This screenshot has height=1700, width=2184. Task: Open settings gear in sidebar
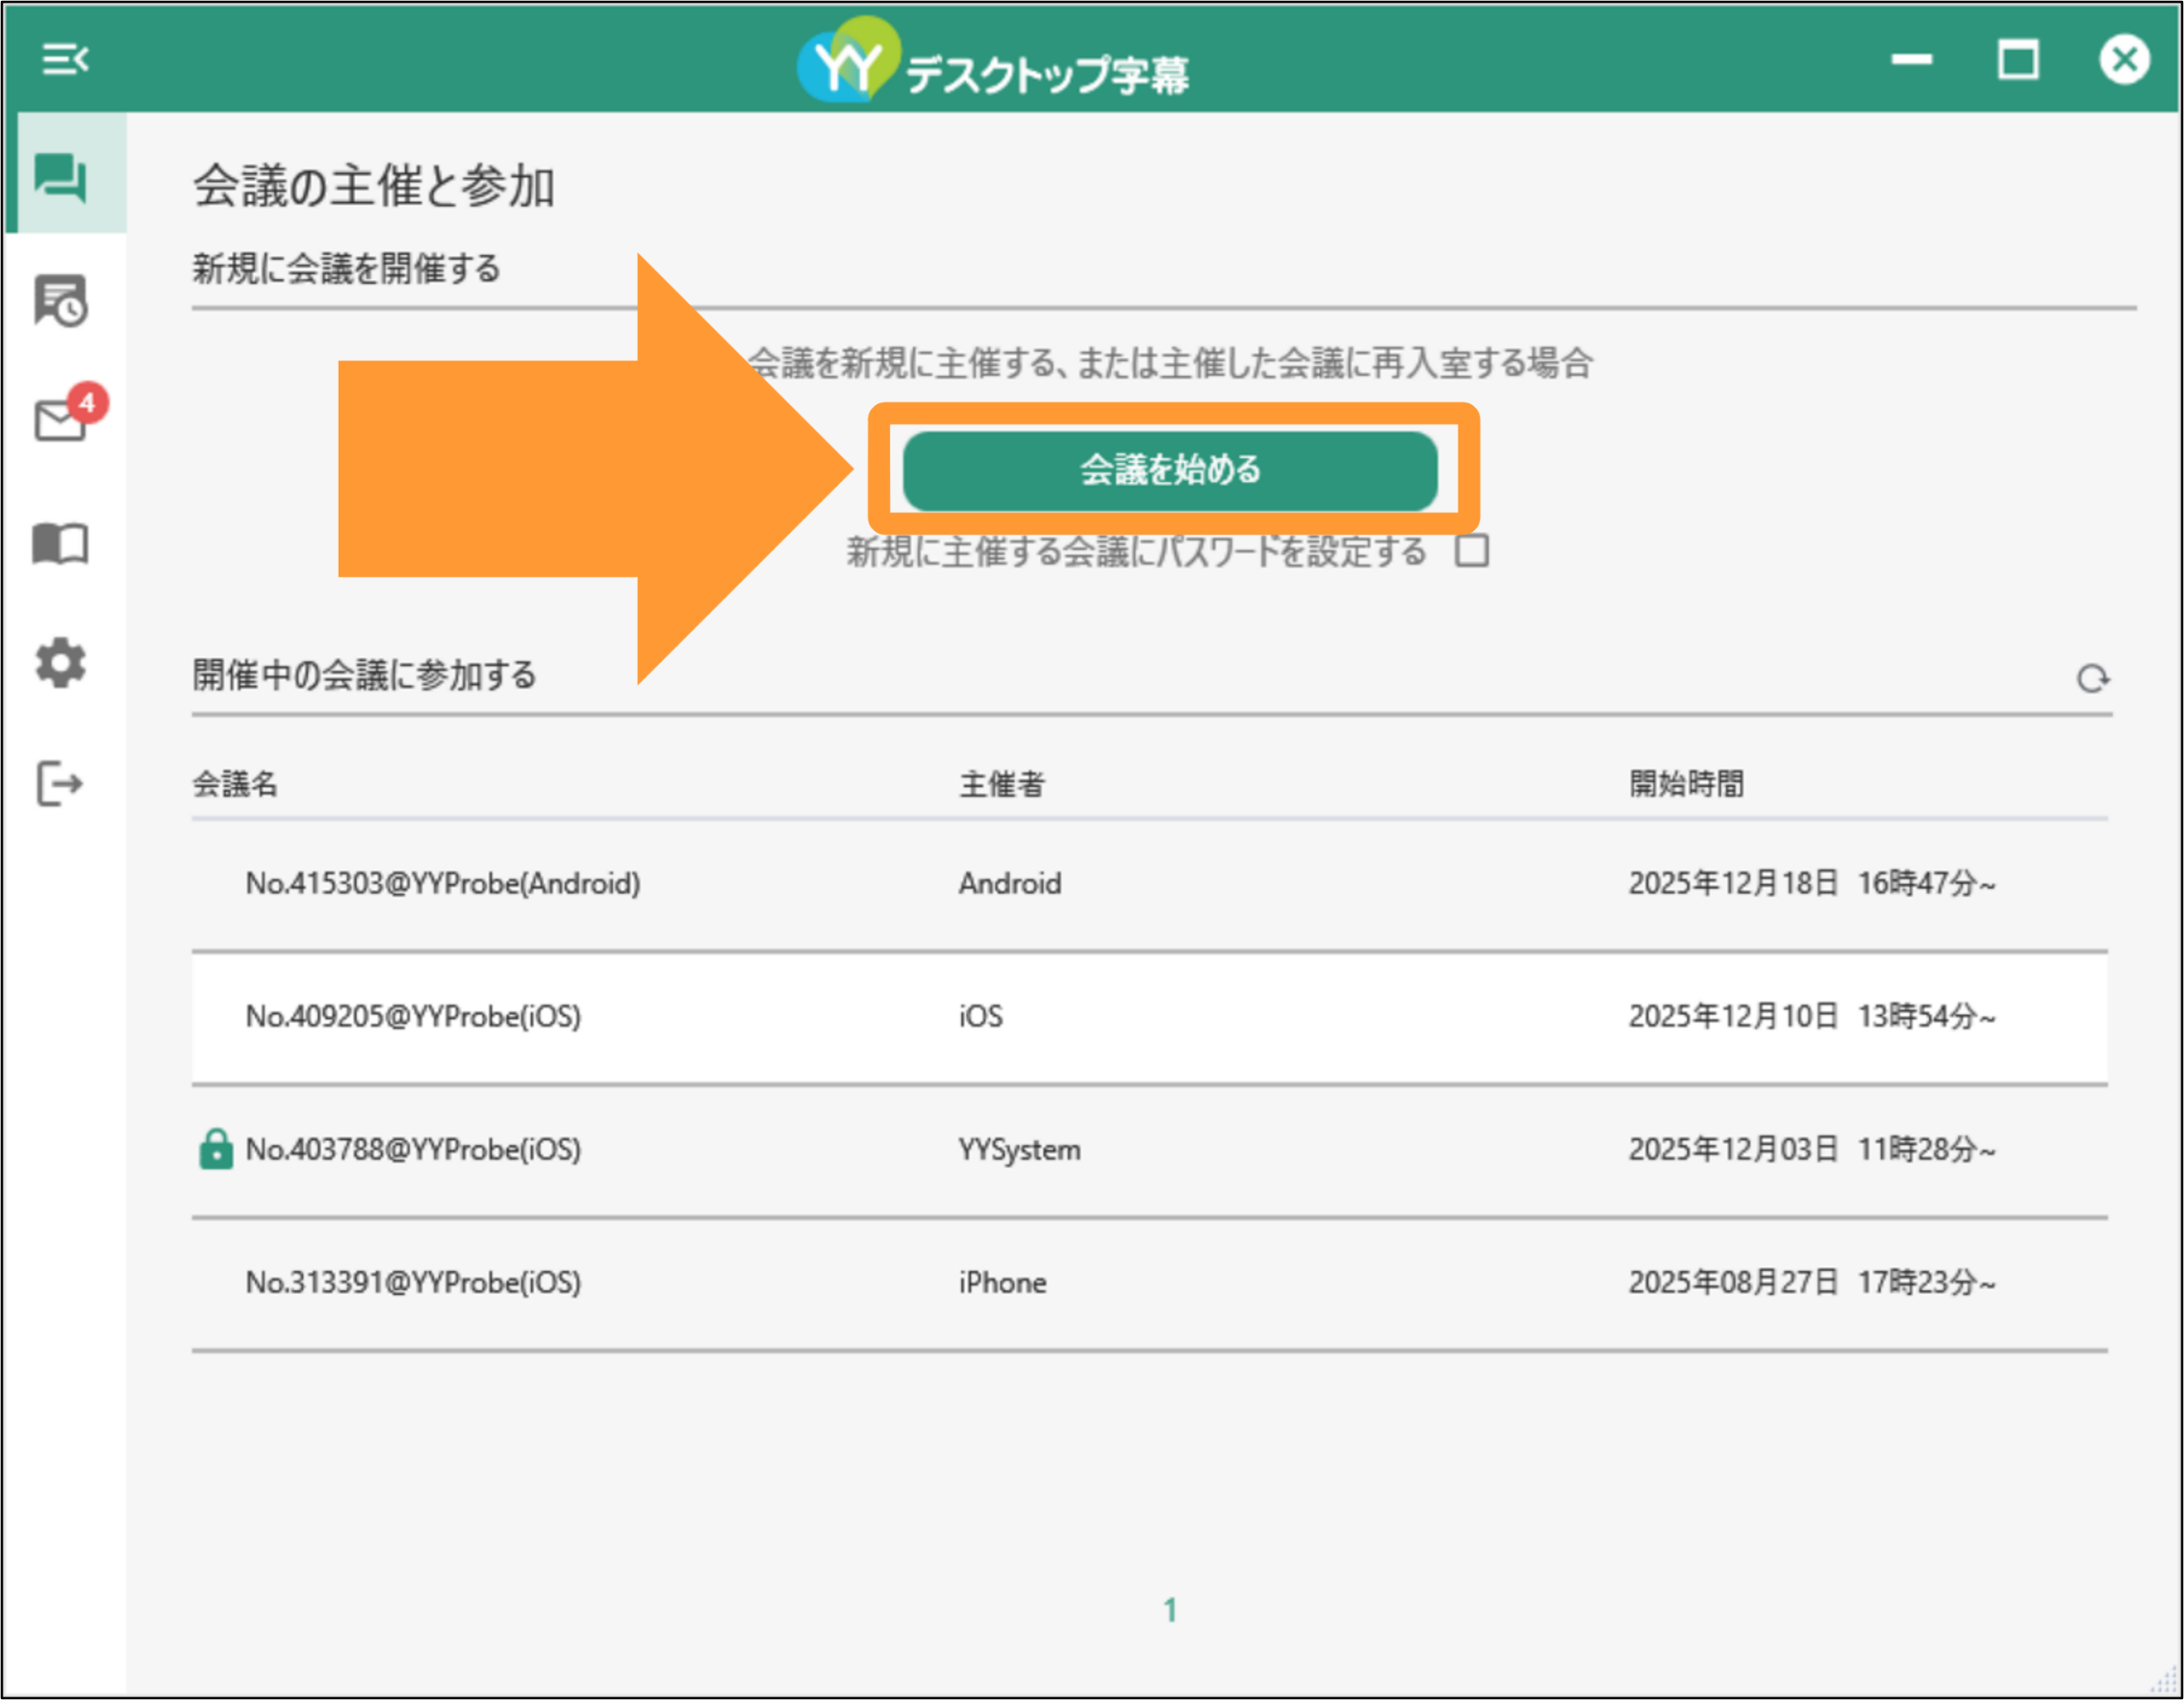click(61, 662)
